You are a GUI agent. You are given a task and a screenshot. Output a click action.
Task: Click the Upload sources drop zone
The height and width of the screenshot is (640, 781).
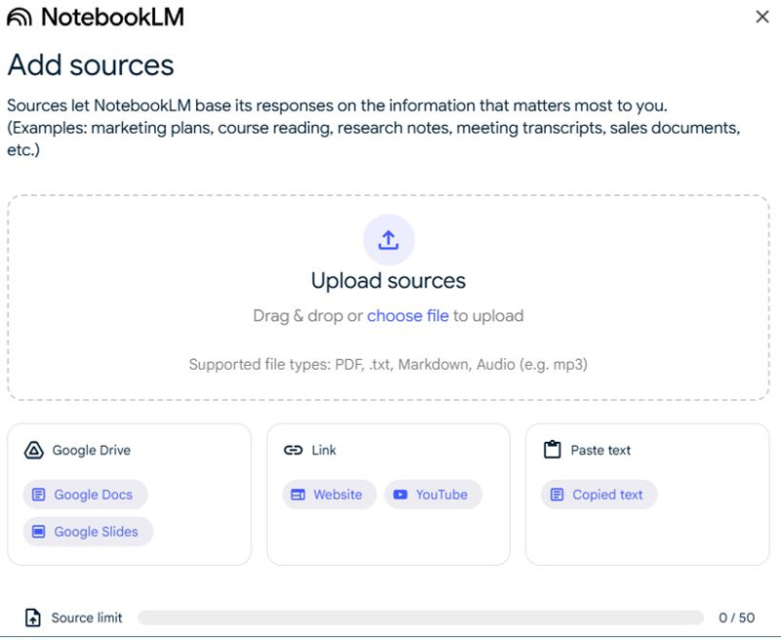click(389, 298)
